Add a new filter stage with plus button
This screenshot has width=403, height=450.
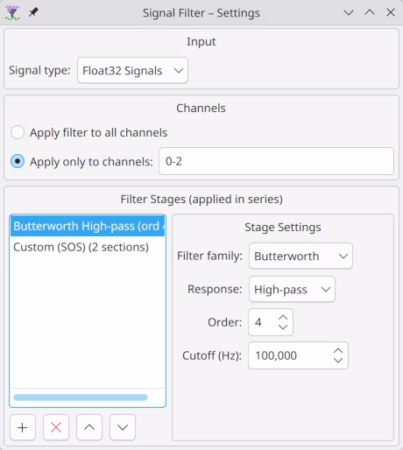23,427
